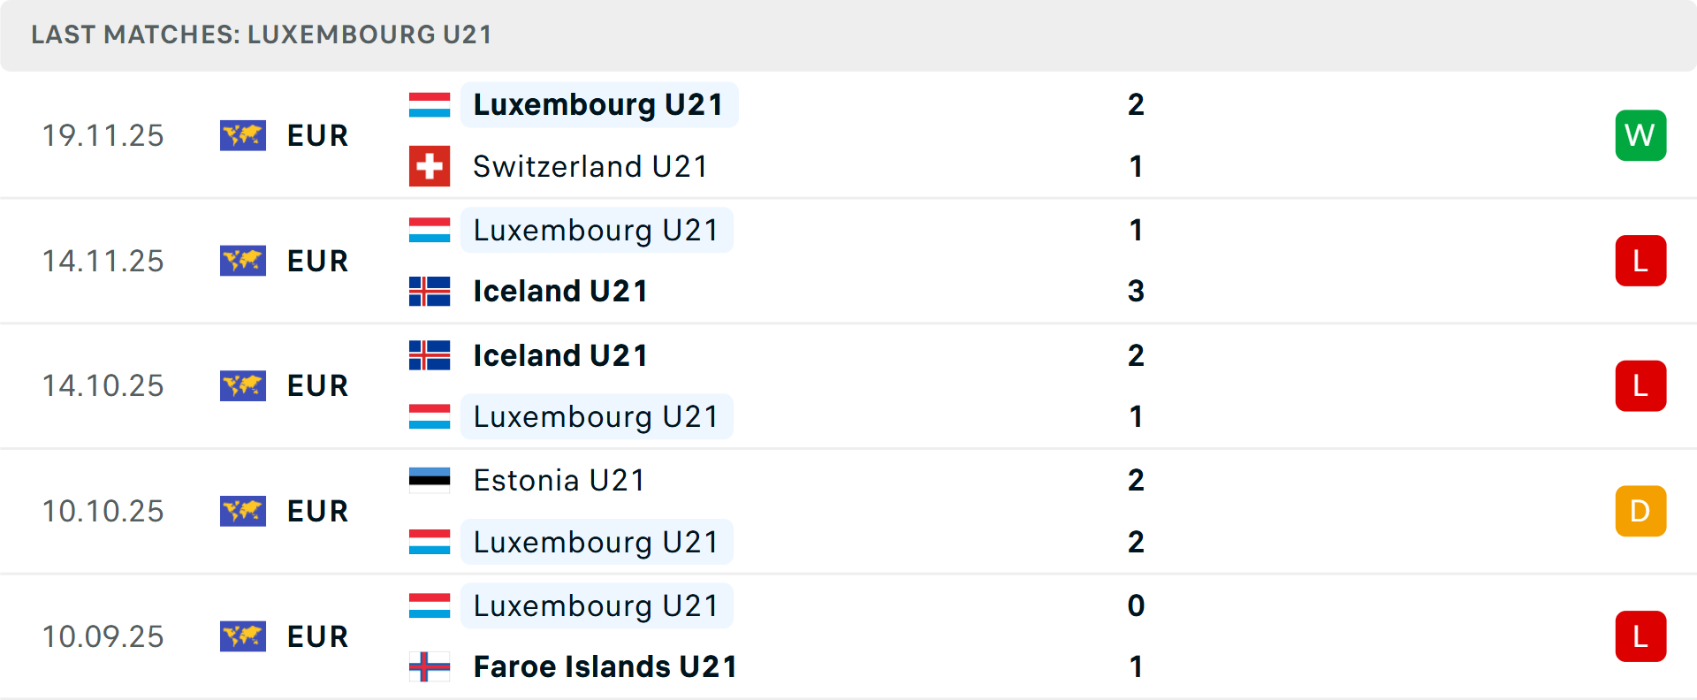This screenshot has width=1697, height=700.
Task: Click Iceland flag in the 14.11.25 match
Action: 430,291
